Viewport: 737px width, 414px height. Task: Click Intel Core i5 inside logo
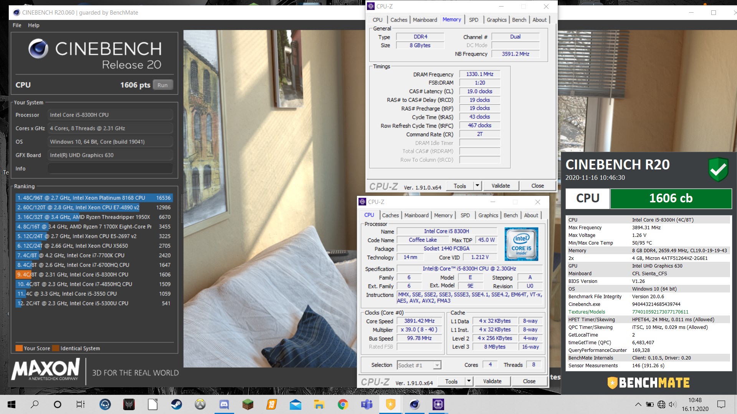point(521,244)
